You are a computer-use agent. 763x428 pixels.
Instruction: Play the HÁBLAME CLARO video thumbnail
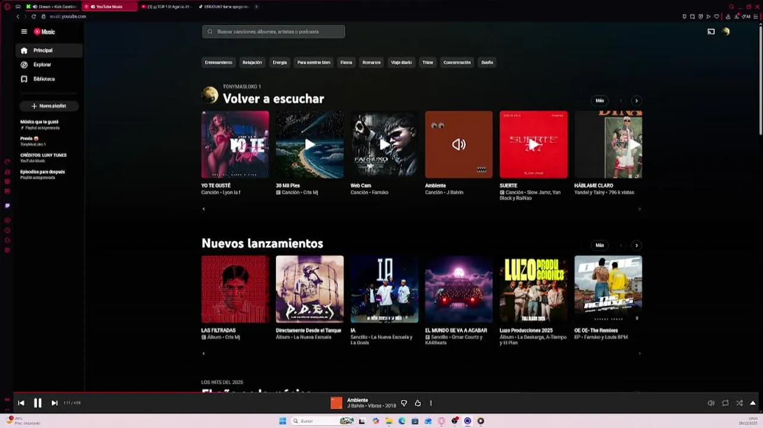pos(608,144)
